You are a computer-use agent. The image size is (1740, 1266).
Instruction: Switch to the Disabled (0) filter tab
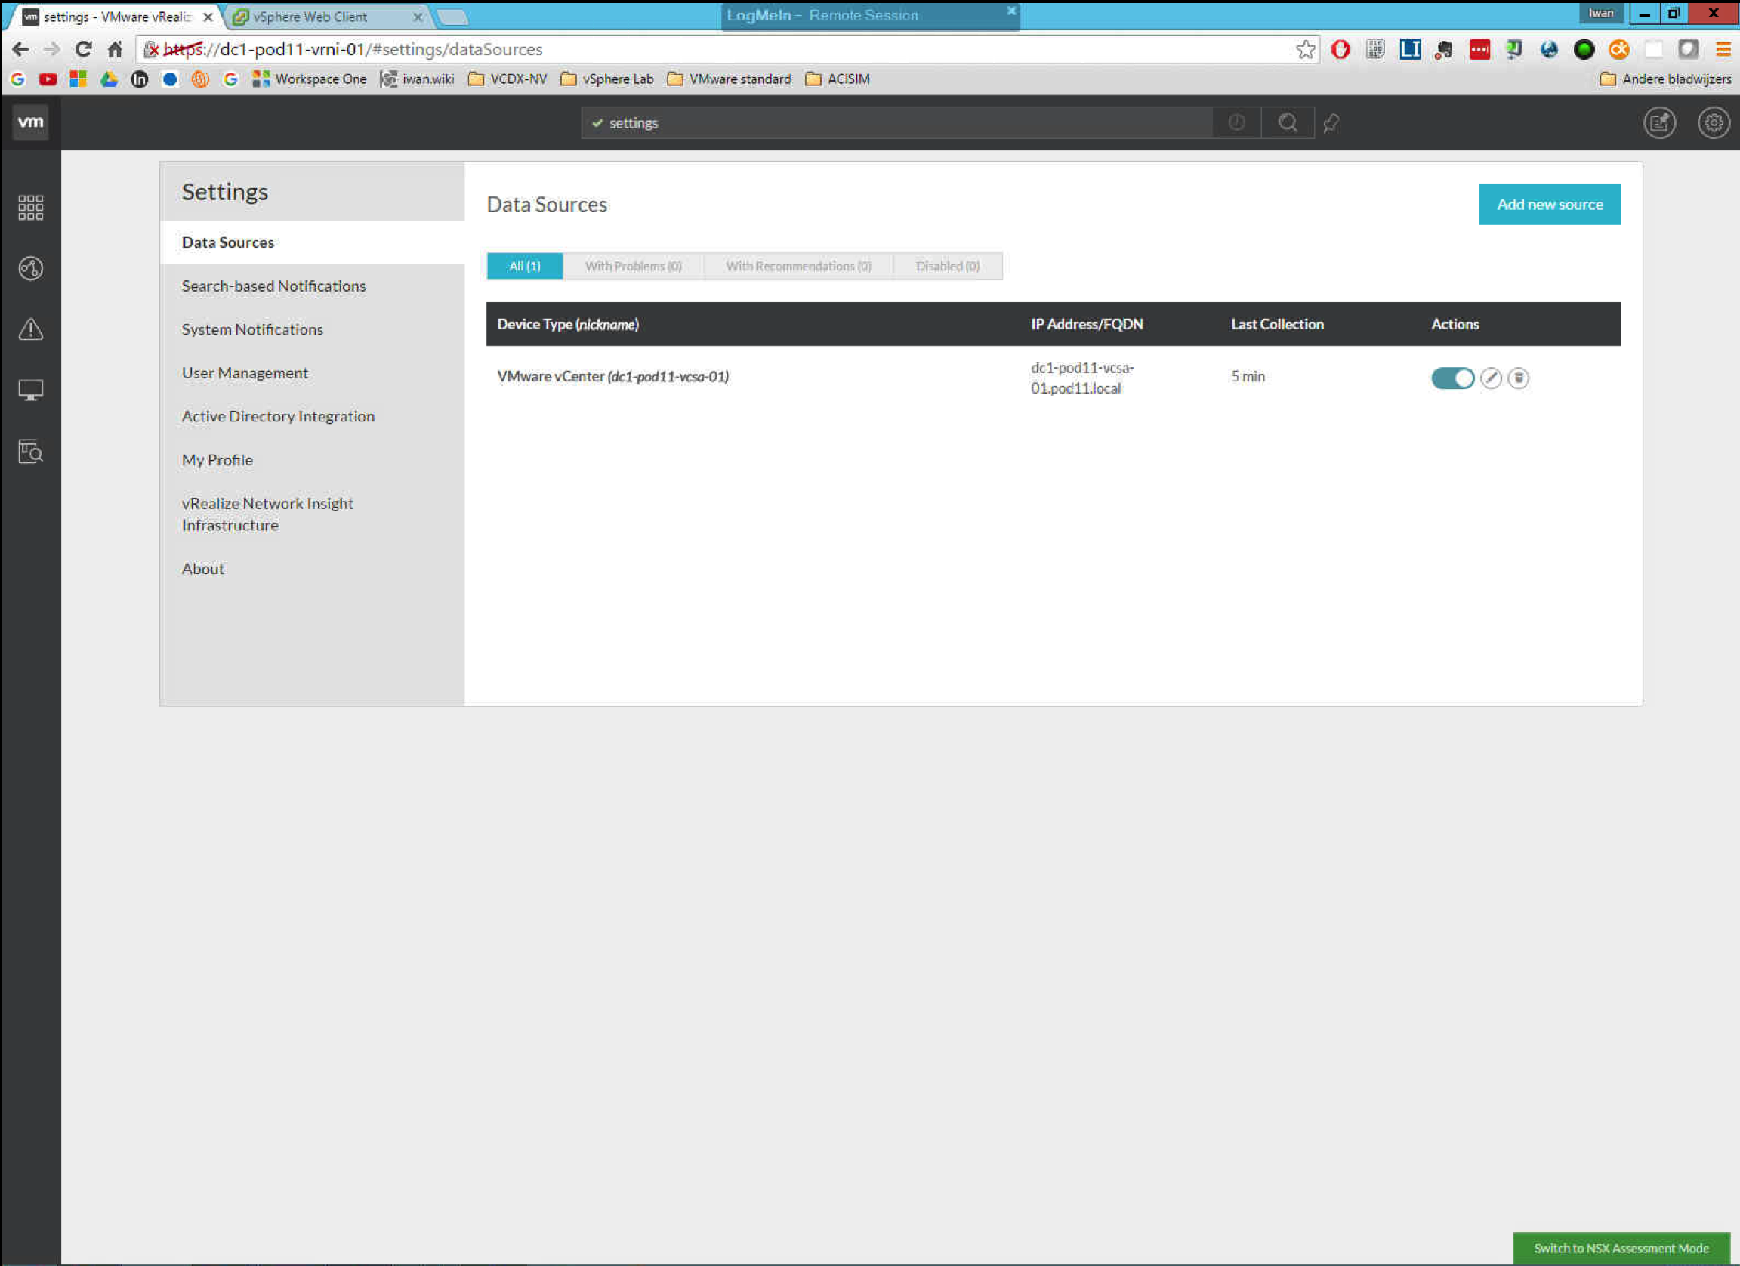948,266
